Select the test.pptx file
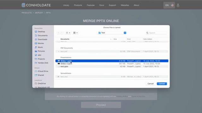 coord(112,67)
